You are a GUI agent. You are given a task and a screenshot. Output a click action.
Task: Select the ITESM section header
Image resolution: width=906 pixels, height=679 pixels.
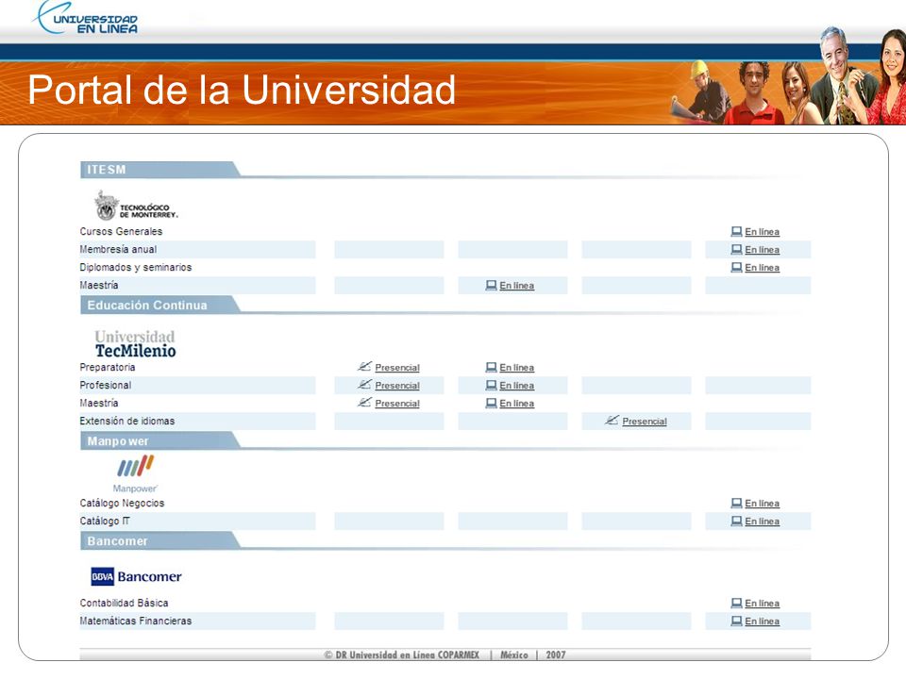(x=160, y=170)
